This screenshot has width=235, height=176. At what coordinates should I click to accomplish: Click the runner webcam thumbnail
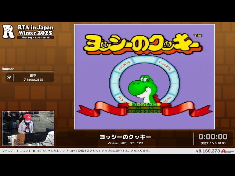(x=28, y=128)
